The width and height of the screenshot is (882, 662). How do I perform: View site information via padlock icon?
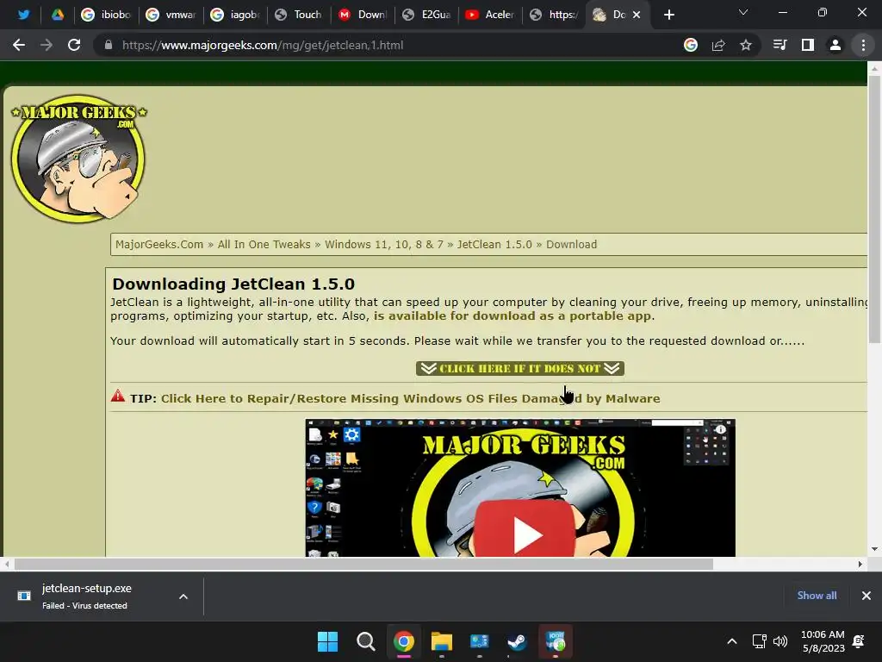109,45
